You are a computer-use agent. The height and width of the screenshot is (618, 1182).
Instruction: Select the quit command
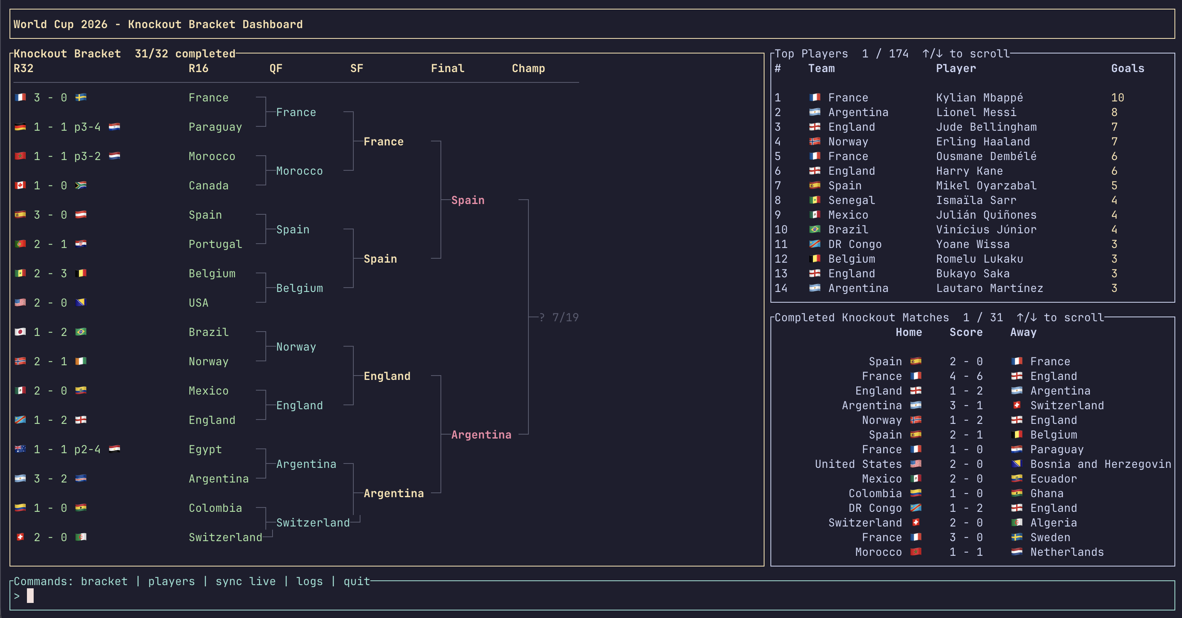click(357, 581)
